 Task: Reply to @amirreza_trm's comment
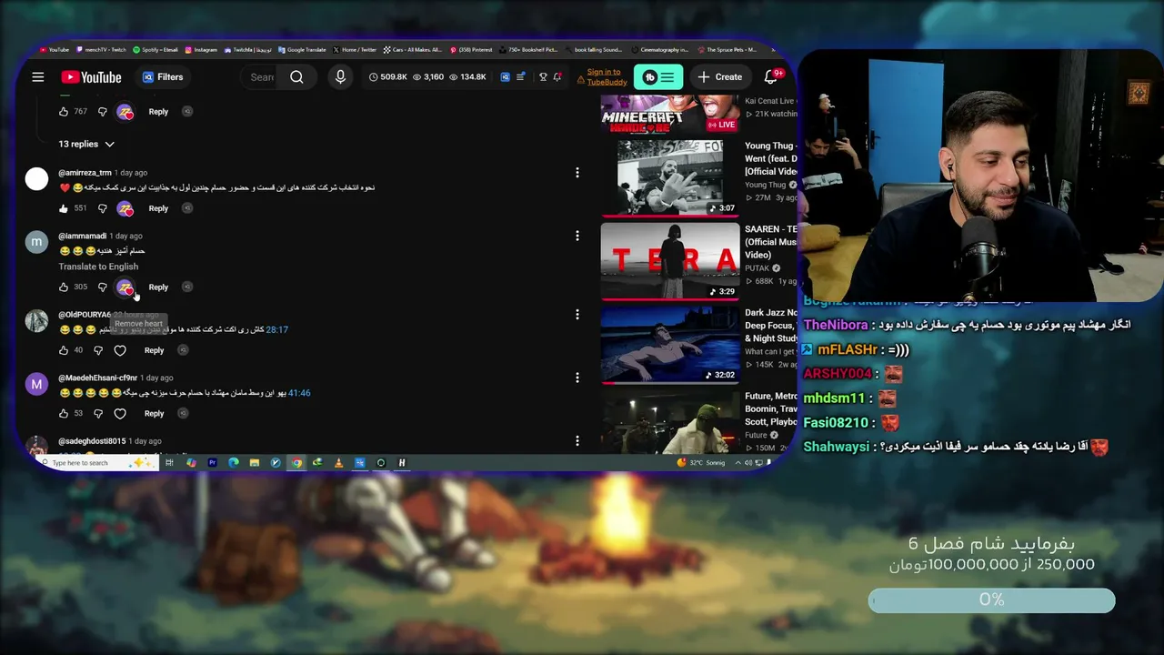158,208
